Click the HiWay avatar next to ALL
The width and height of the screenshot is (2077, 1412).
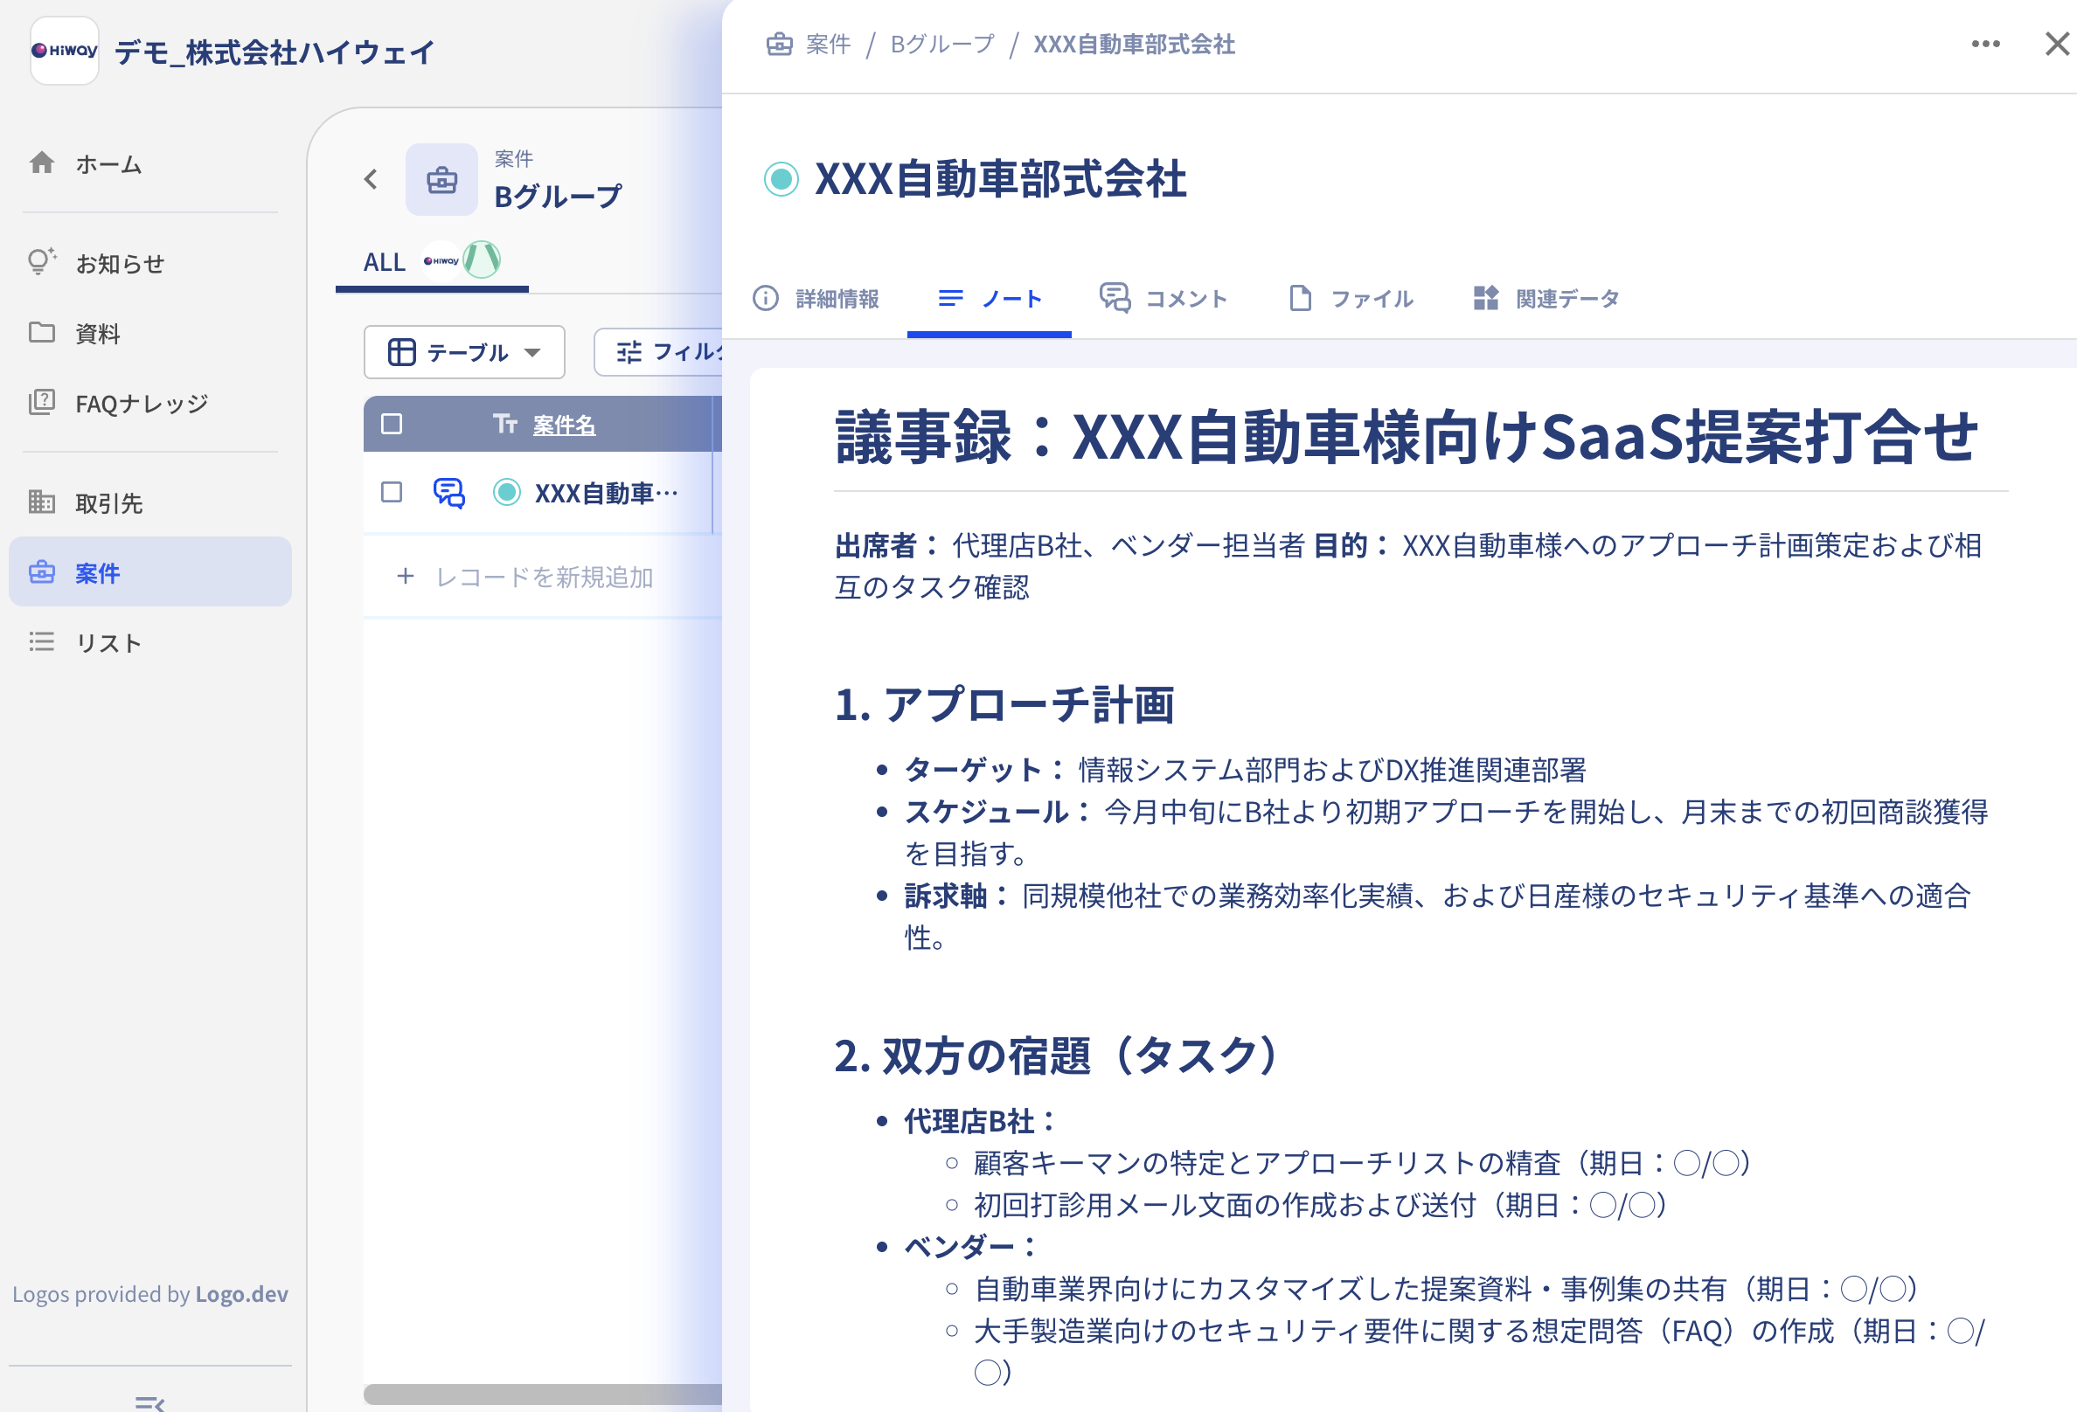(441, 260)
